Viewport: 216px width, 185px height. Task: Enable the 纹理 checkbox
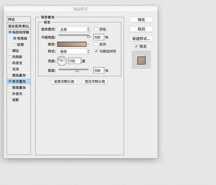15,44
